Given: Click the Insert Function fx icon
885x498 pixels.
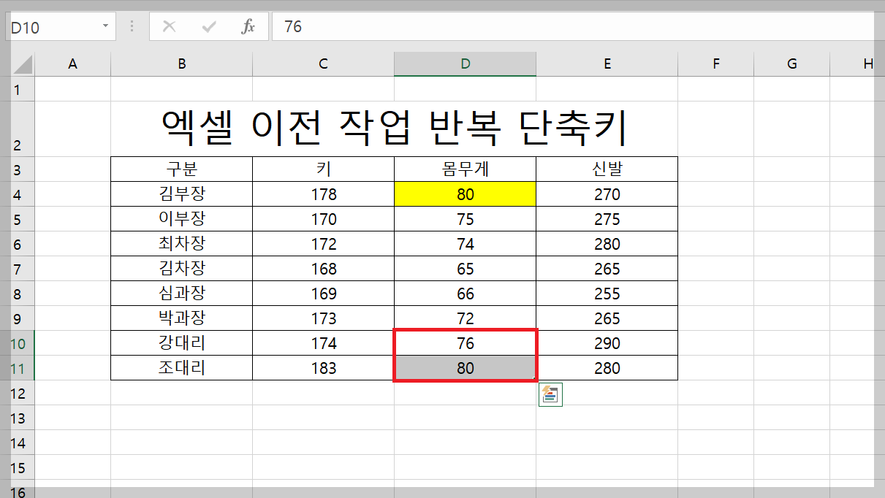Looking at the screenshot, I should coord(248,26).
